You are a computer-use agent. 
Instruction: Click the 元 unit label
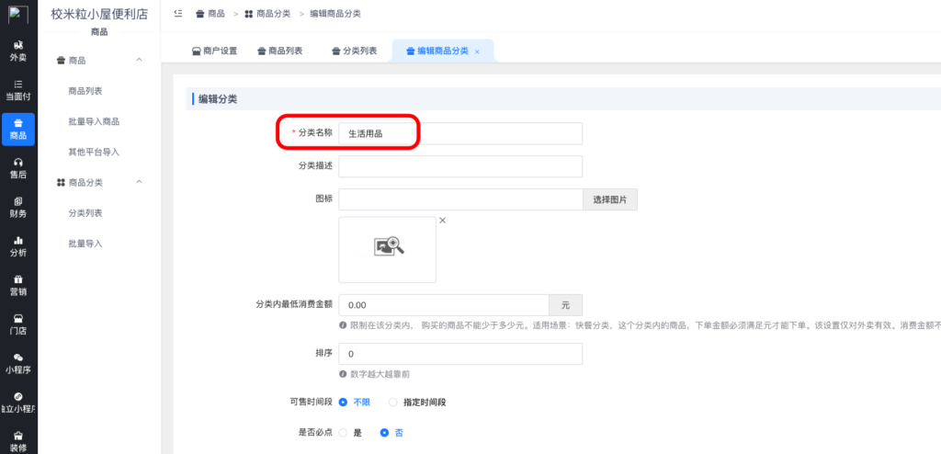[565, 305]
